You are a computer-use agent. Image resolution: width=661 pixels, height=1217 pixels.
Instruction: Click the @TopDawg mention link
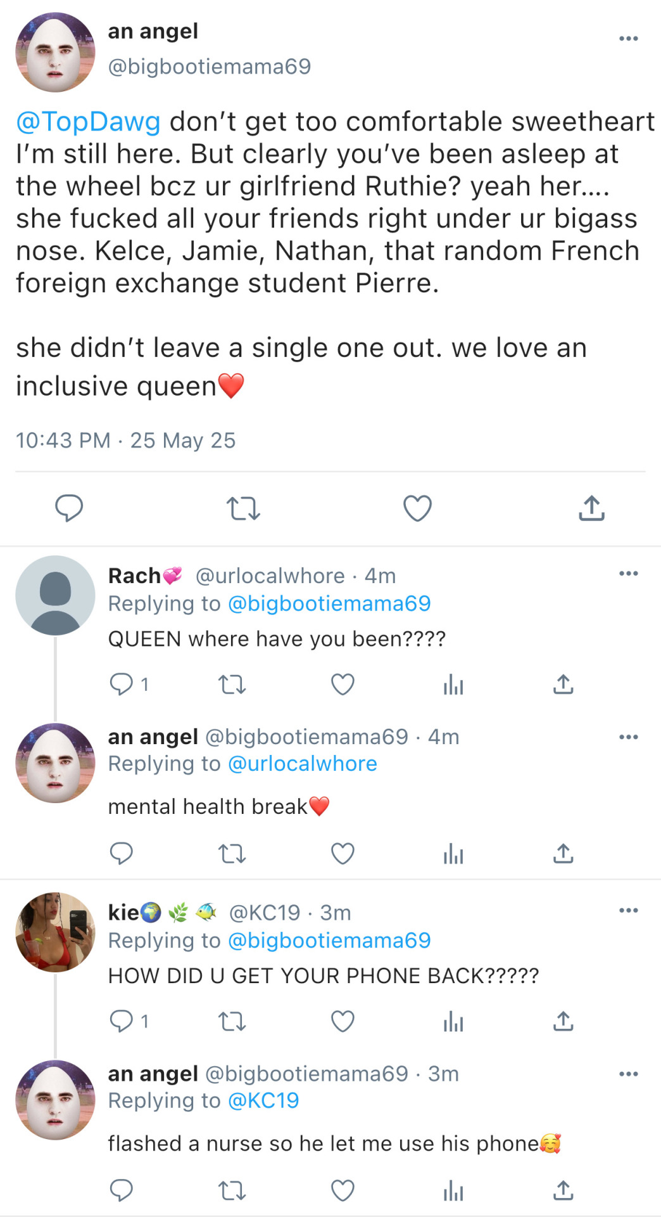(88, 122)
